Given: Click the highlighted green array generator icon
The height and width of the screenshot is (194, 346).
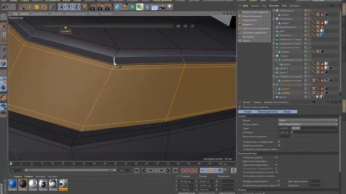Looking at the screenshot, I should (x=139, y=7).
